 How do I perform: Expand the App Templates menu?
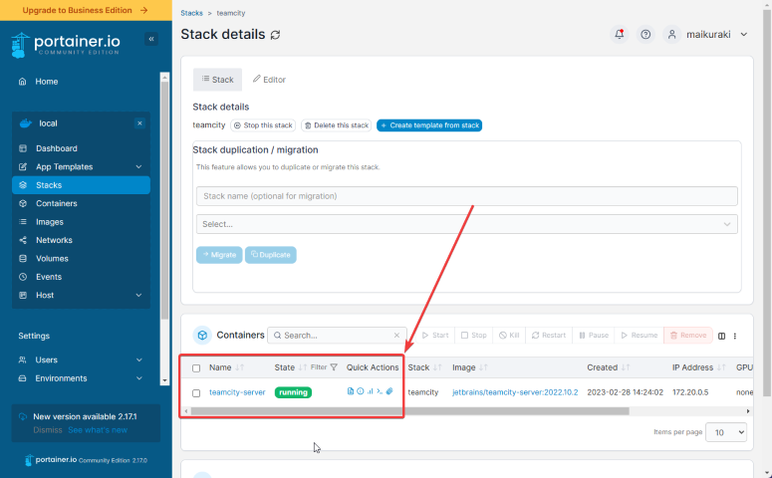click(x=82, y=167)
